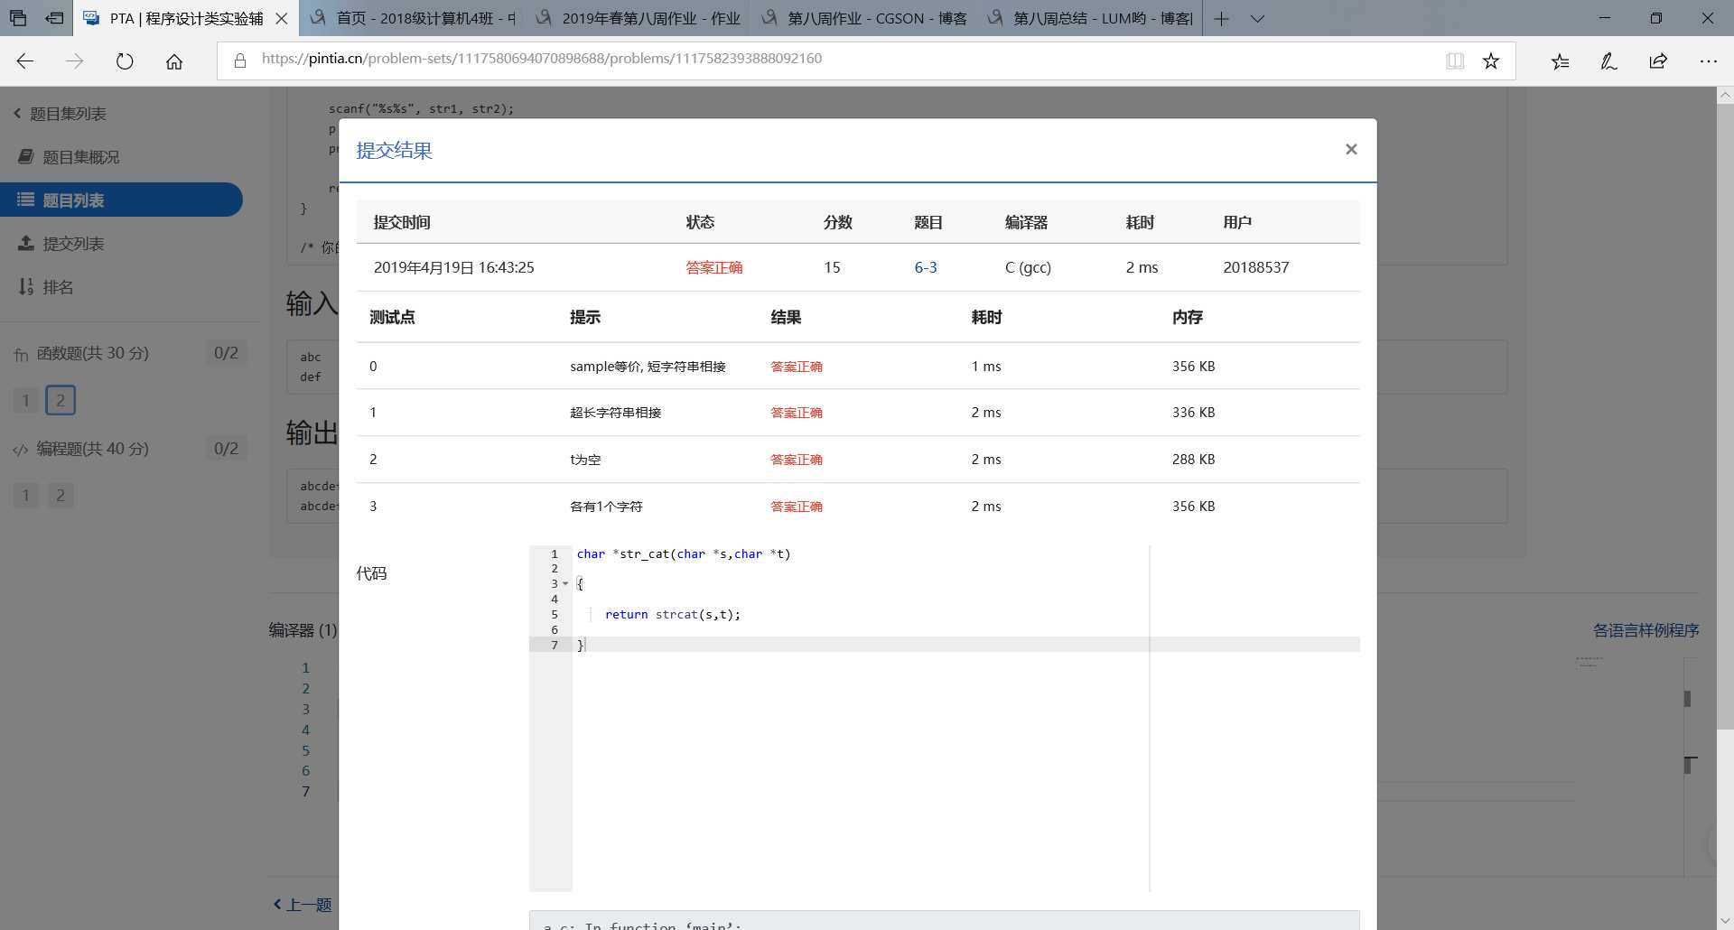1734x930 pixels.
Task: Click sample等价, 短字符串相接 hint
Action: tap(648, 367)
